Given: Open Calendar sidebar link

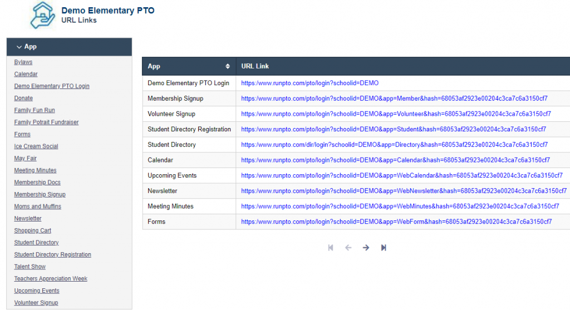Looking at the screenshot, I should (26, 74).
